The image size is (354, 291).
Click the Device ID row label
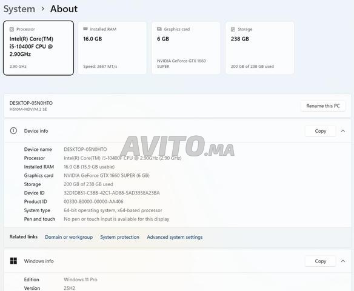click(35, 193)
